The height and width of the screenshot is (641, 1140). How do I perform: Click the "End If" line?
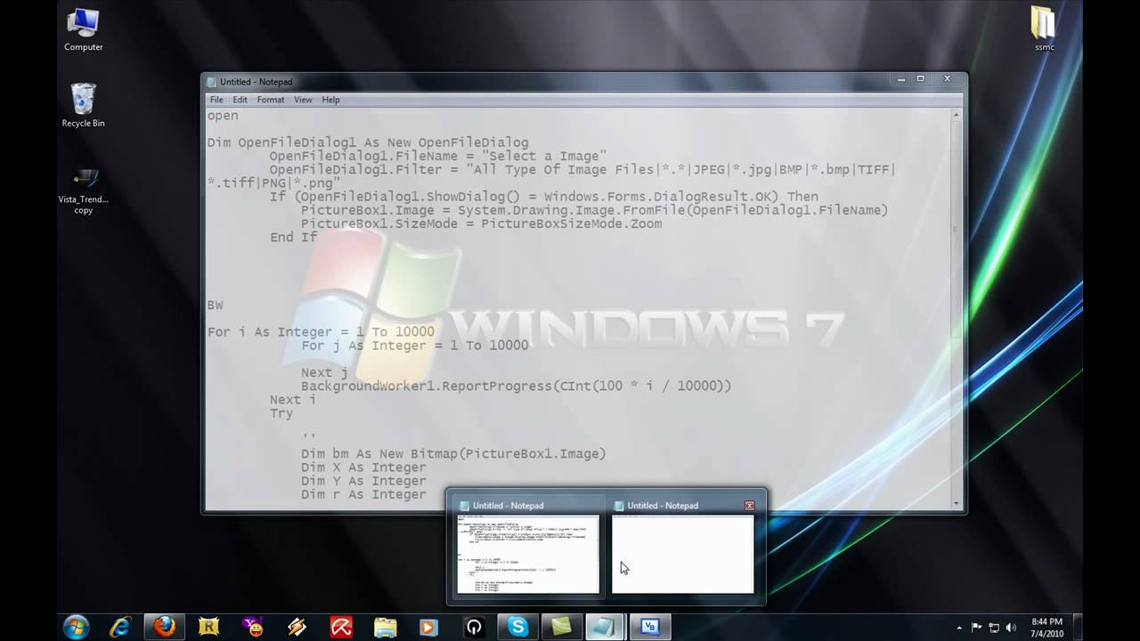click(x=293, y=238)
